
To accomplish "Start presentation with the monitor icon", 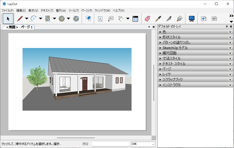I will [192, 19].
